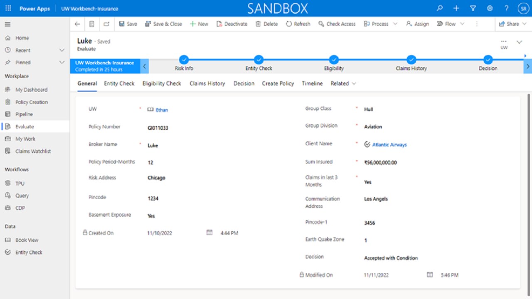Collapse process flow with left chevron
Image resolution: width=532 pixels, height=299 pixels.
click(x=145, y=66)
